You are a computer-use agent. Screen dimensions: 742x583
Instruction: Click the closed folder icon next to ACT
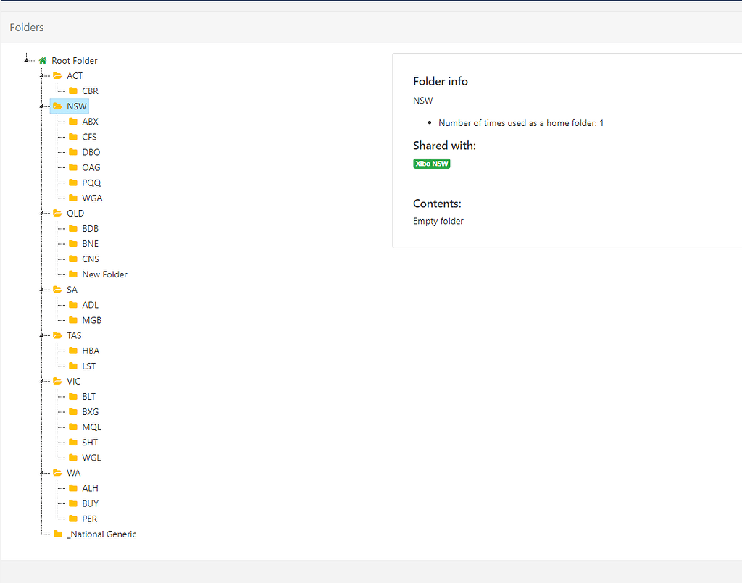pyautogui.click(x=58, y=75)
